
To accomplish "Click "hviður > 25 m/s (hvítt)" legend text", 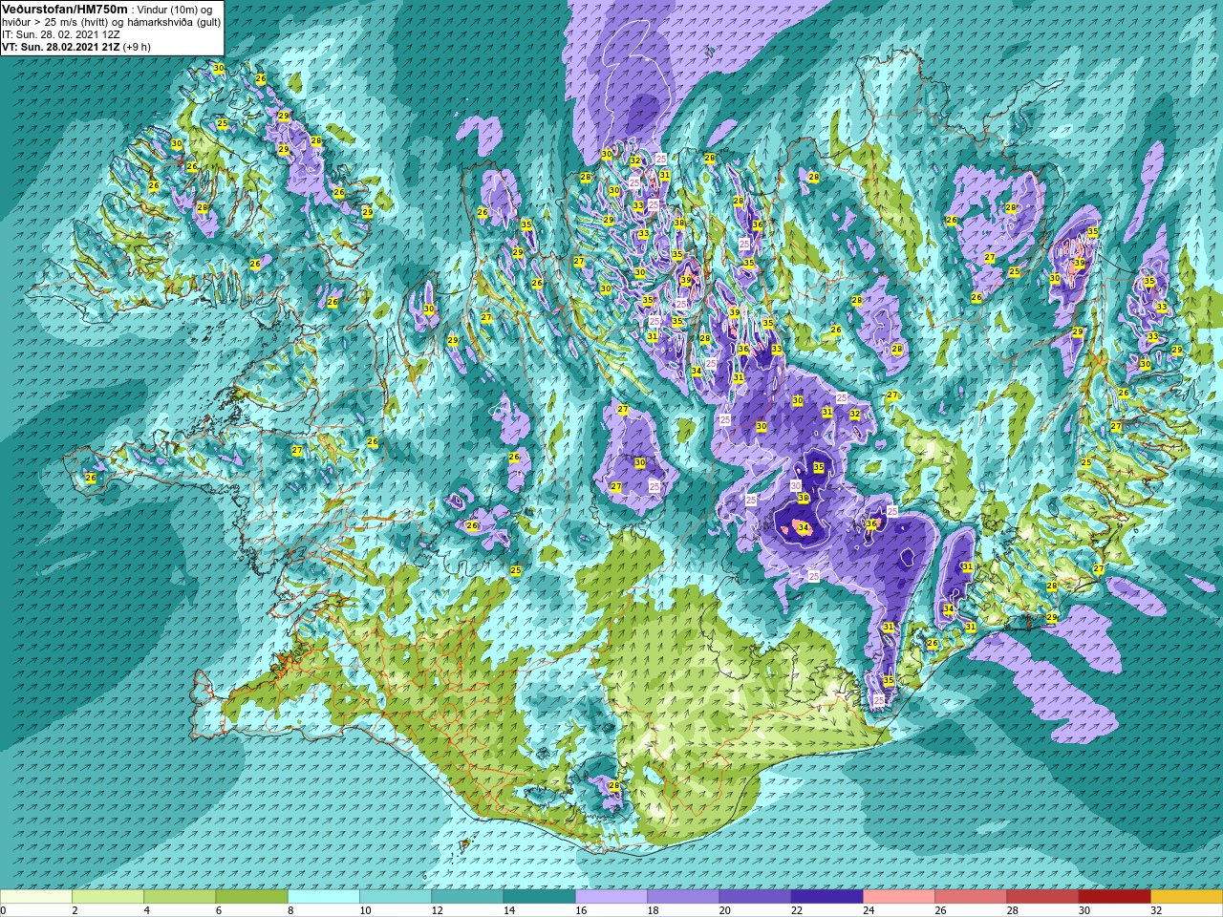I will point(56,22).
